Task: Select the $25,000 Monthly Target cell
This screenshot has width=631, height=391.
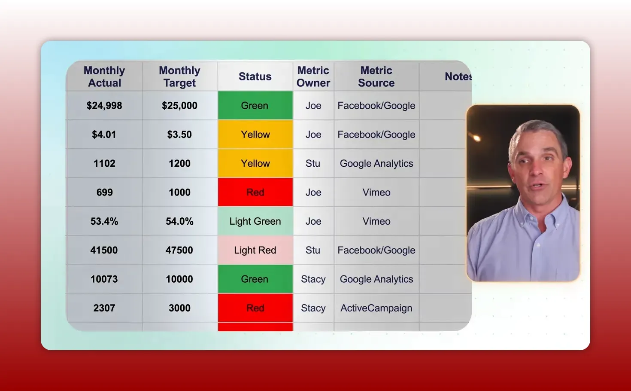Action: pos(179,105)
